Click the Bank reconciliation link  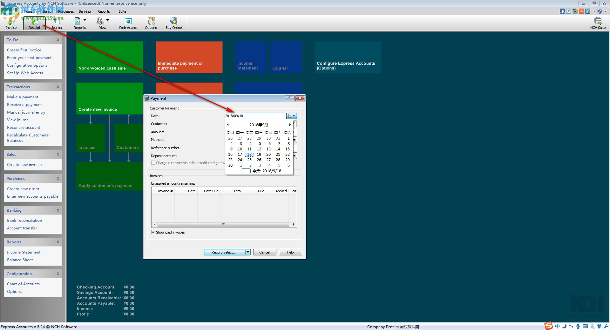click(24, 221)
